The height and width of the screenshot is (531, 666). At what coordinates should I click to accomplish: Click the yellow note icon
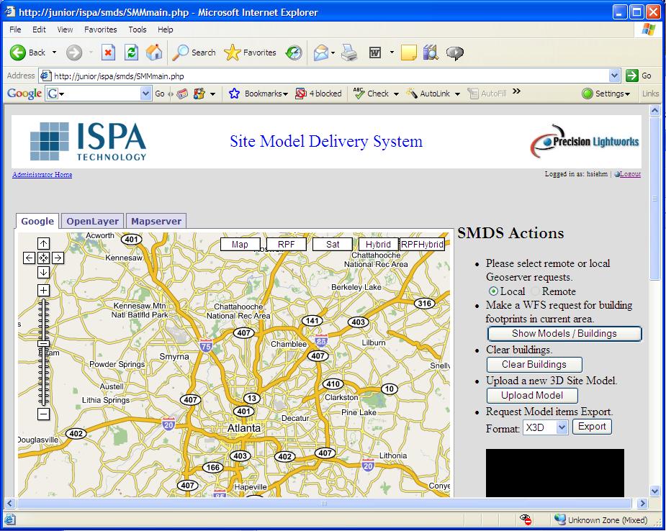(x=409, y=53)
